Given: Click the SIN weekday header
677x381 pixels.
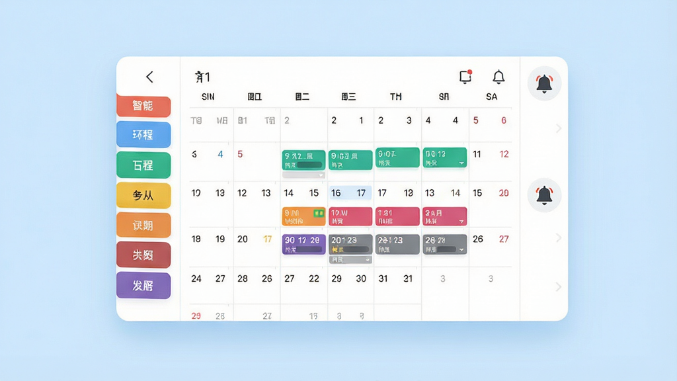Looking at the screenshot, I should coord(208,97).
